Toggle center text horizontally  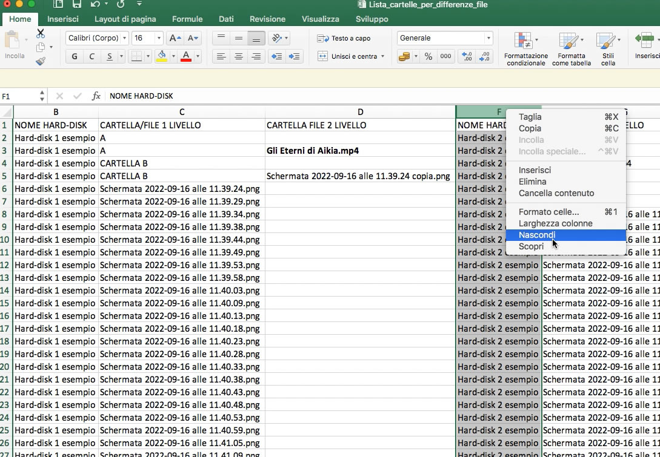(239, 56)
